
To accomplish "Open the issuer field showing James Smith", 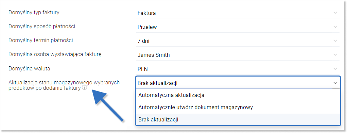I will [238, 55].
